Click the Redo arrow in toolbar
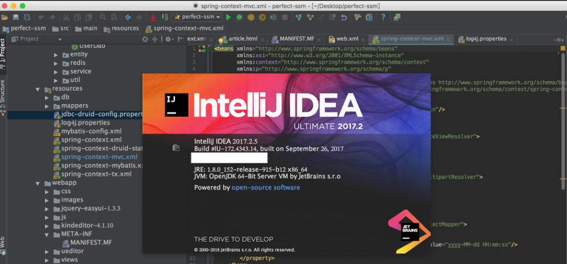This screenshot has width=567, height=264. pos(52,17)
